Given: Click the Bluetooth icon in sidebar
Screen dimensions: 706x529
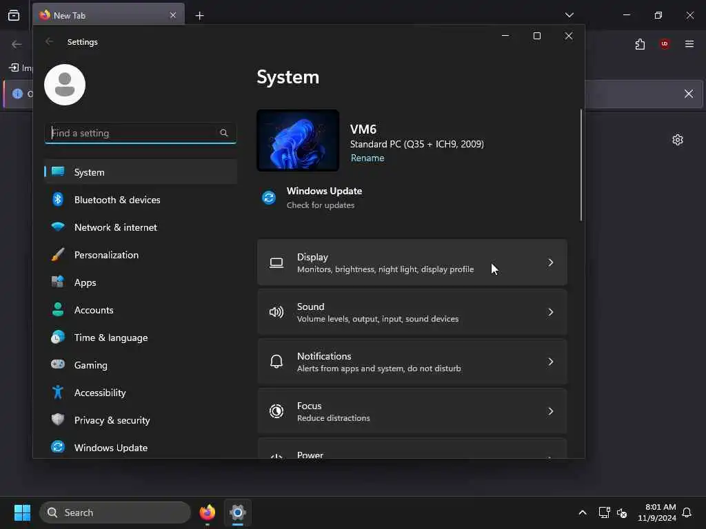Looking at the screenshot, I should click(x=58, y=199).
